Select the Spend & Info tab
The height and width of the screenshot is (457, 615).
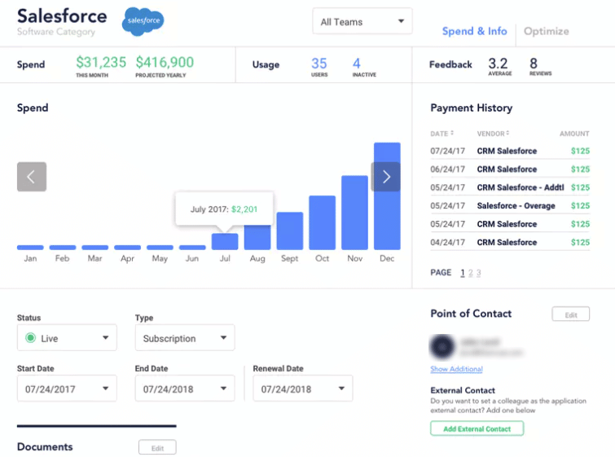click(x=474, y=31)
